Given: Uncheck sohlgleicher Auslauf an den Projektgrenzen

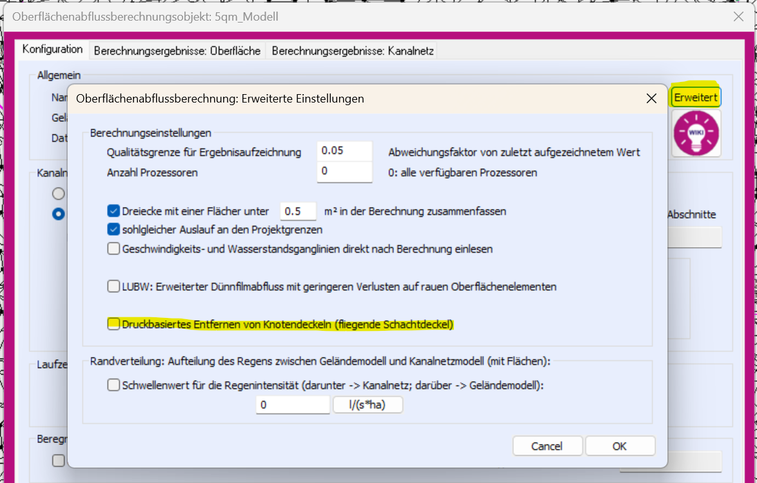Looking at the screenshot, I should (x=114, y=229).
